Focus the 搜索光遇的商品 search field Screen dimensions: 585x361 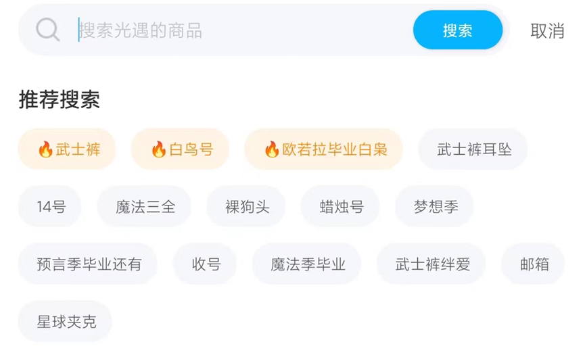pos(237,30)
